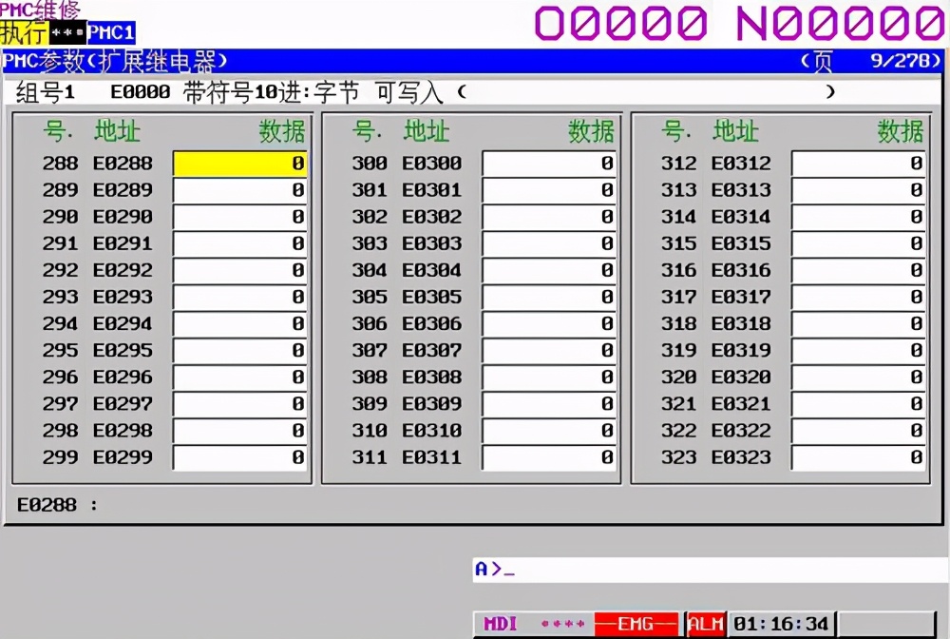Click the 组号1 group label

46,93
